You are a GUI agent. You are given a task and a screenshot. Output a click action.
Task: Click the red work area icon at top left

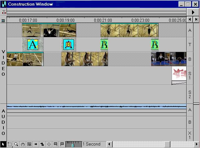click(3, 12)
